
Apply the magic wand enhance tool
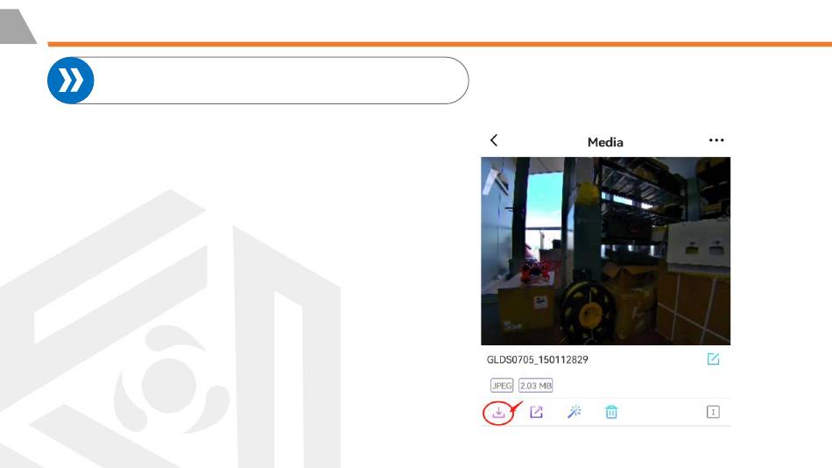click(575, 412)
